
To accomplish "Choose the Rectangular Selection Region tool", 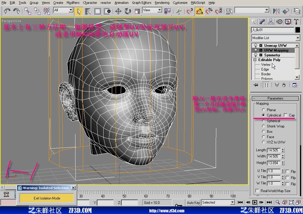I will pos(98,11).
